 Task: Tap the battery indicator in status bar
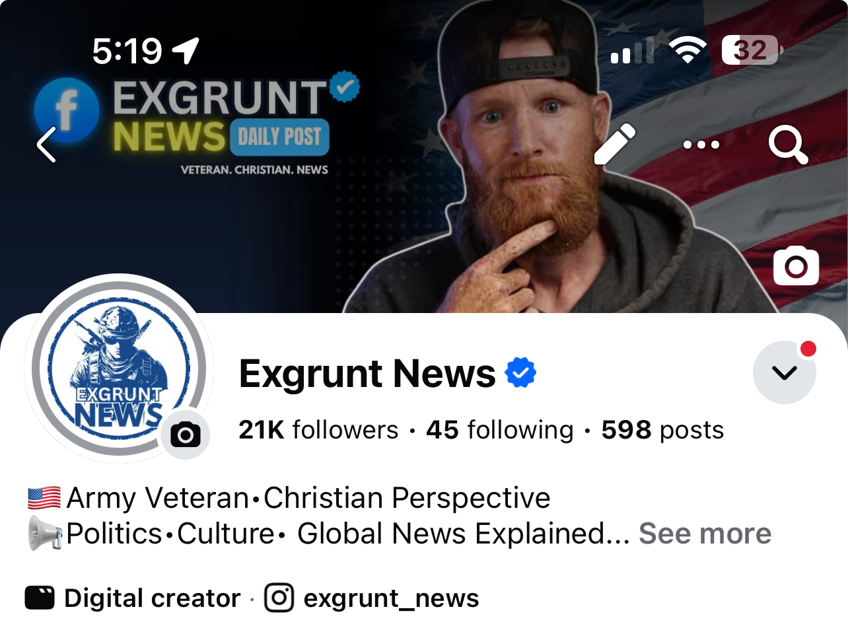(x=752, y=50)
